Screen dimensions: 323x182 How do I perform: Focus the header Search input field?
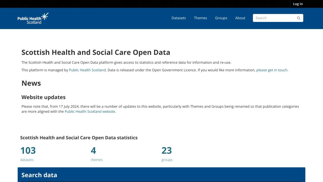pyautogui.click(x=278, y=18)
